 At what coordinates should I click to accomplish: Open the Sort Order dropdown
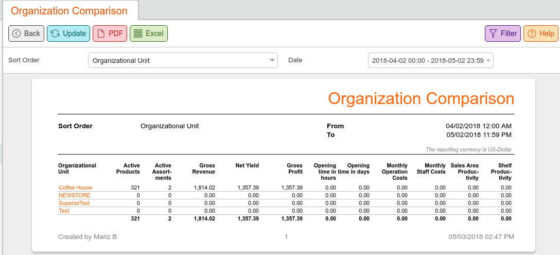coord(183,60)
